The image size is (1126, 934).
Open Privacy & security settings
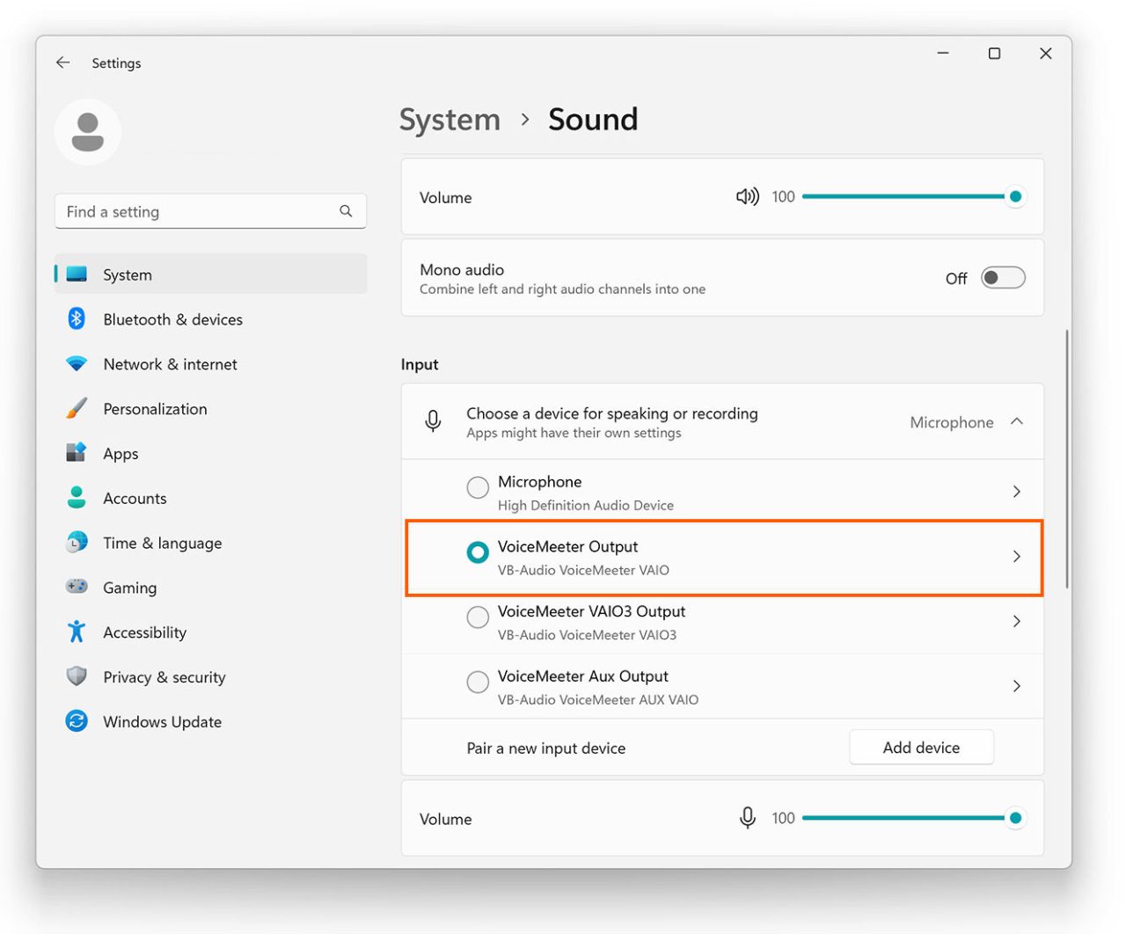(164, 676)
